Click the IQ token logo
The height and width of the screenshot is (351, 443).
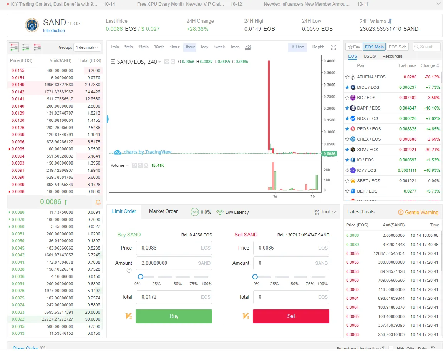coord(353,160)
